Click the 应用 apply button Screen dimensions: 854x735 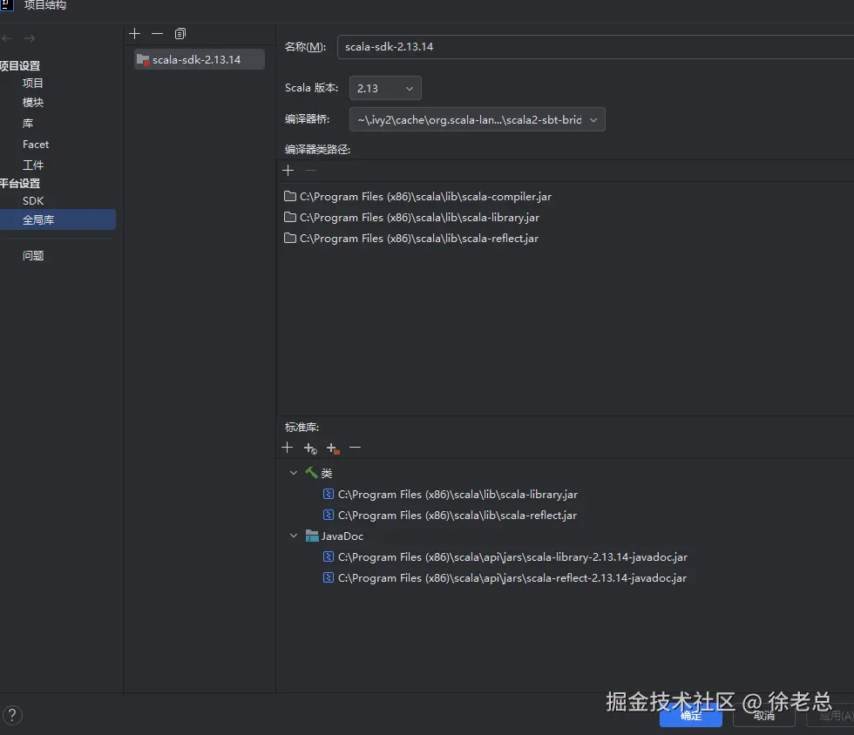(830, 715)
